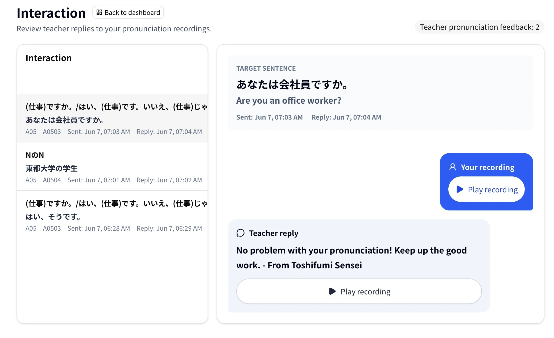Go back to dashboard
The height and width of the screenshot is (338, 554).
(x=128, y=12)
